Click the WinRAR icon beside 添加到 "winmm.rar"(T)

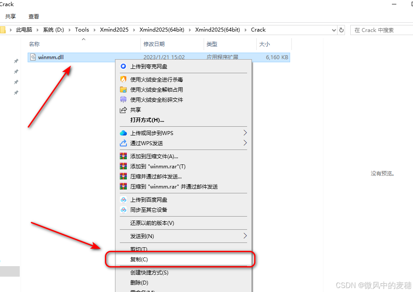(123, 166)
